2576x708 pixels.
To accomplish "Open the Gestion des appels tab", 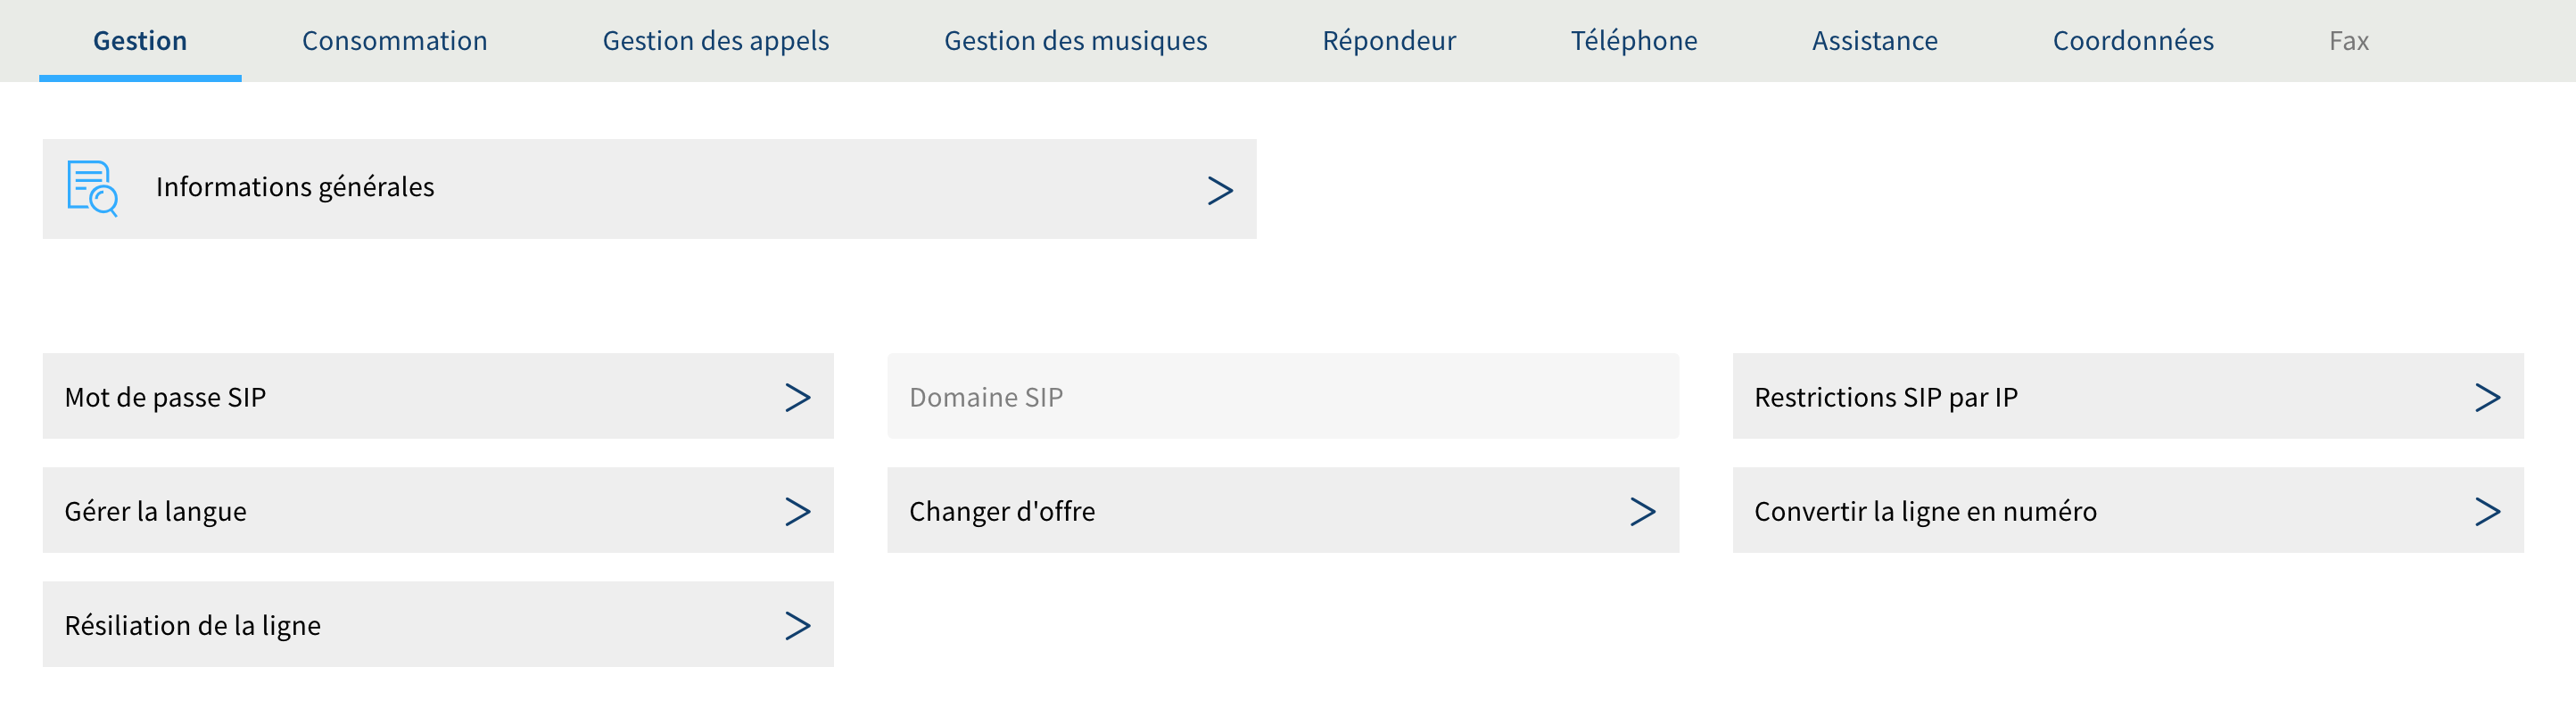I will 715,41.
